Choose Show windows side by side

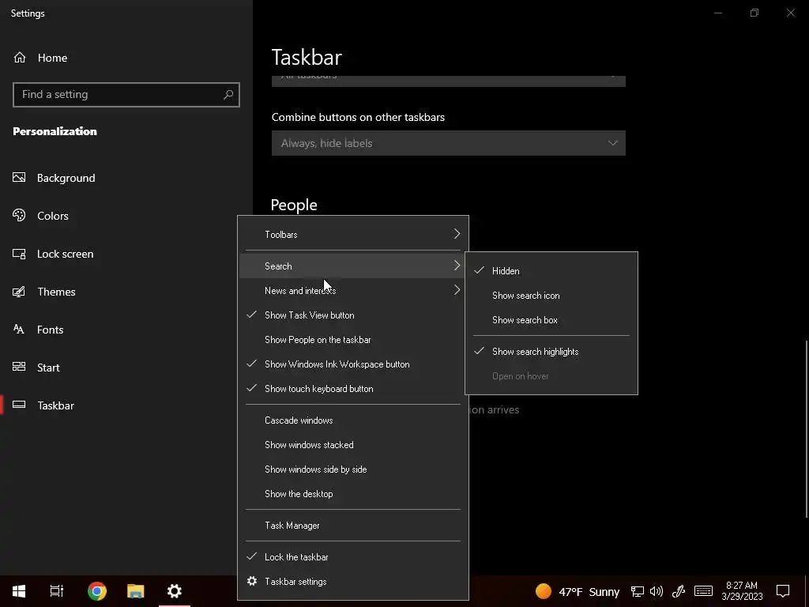tap(353, 469)
